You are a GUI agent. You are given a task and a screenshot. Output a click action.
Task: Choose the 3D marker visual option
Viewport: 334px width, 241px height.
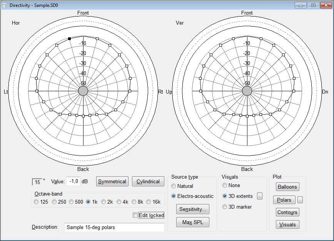click(225, 207)
